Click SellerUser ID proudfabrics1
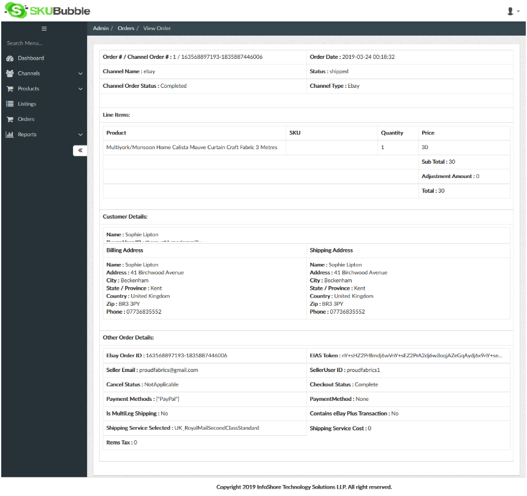This screenshot has height=496, width=527. [x=363, y=370]
